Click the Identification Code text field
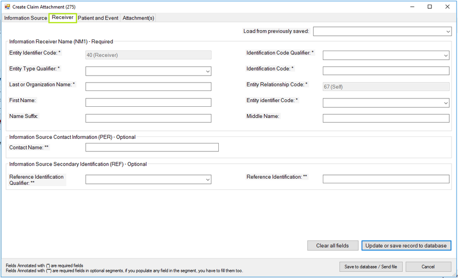458x278 pixels. click(386, 71)
